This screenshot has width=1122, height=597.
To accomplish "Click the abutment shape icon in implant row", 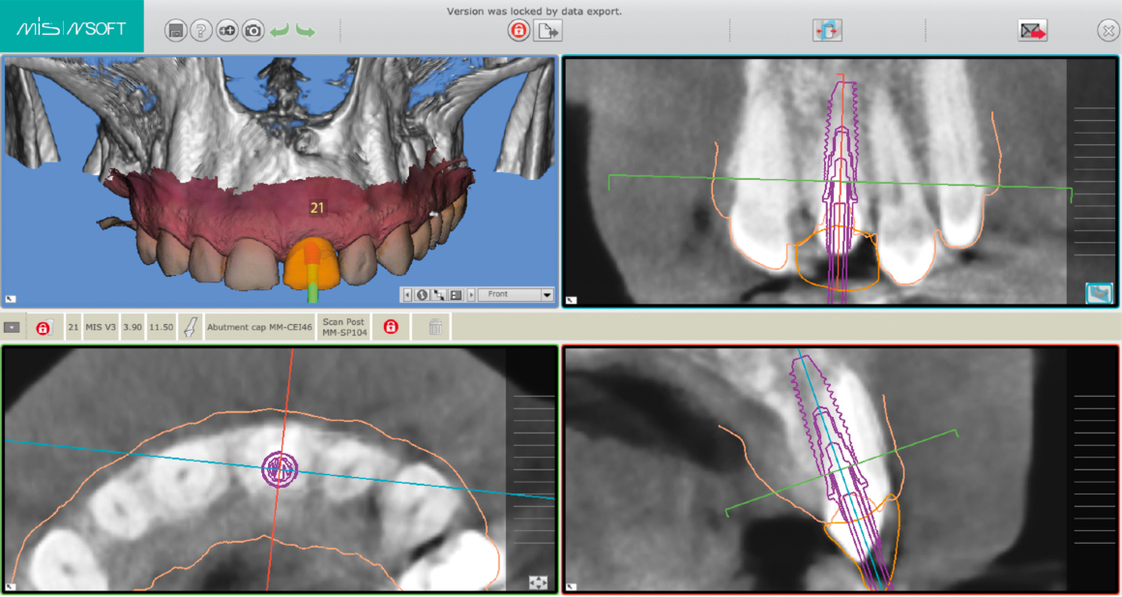I will 191,328.
